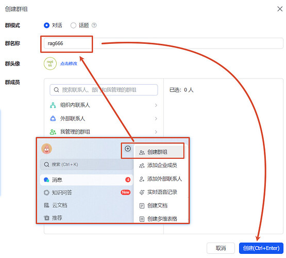Click the 组织内联系人 organization icon

point(53,105)
